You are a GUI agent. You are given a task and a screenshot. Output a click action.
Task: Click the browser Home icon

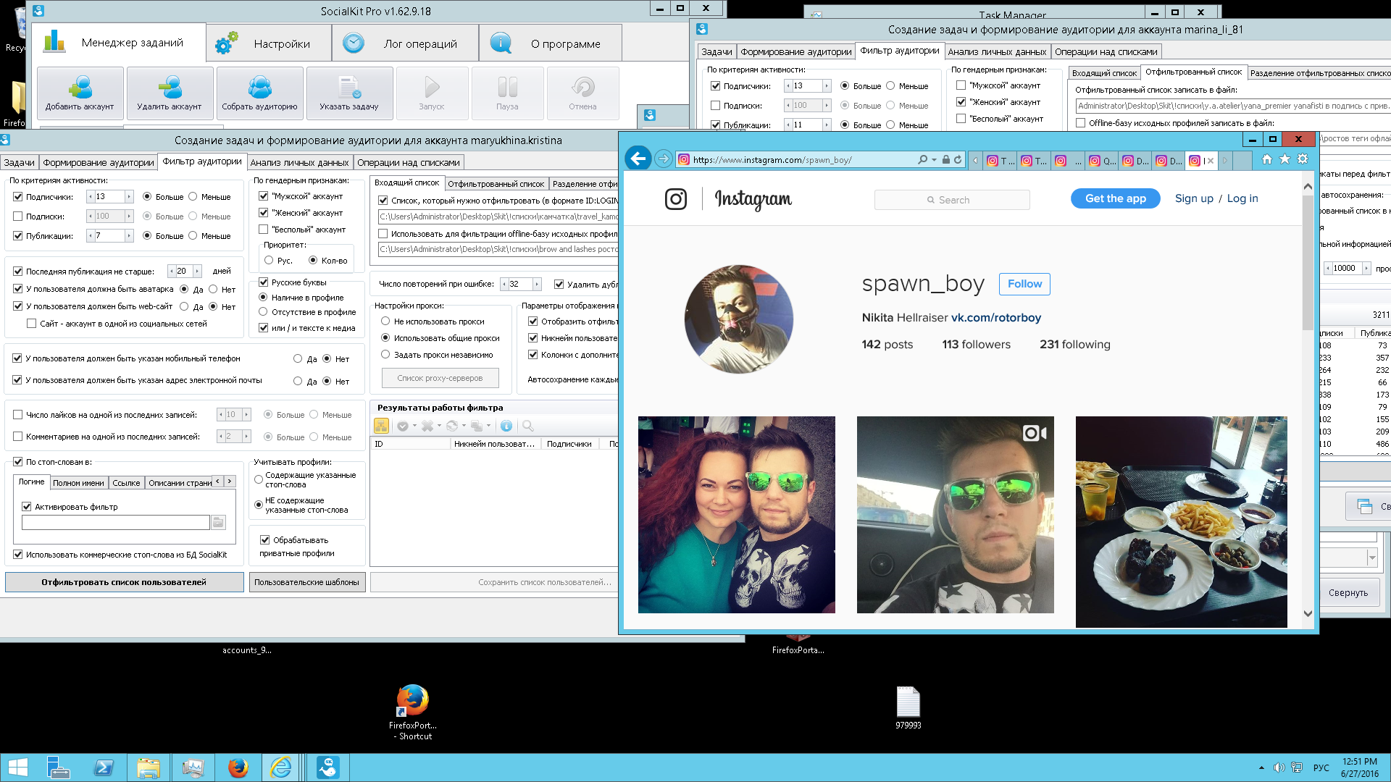[x=1267, y=159]
